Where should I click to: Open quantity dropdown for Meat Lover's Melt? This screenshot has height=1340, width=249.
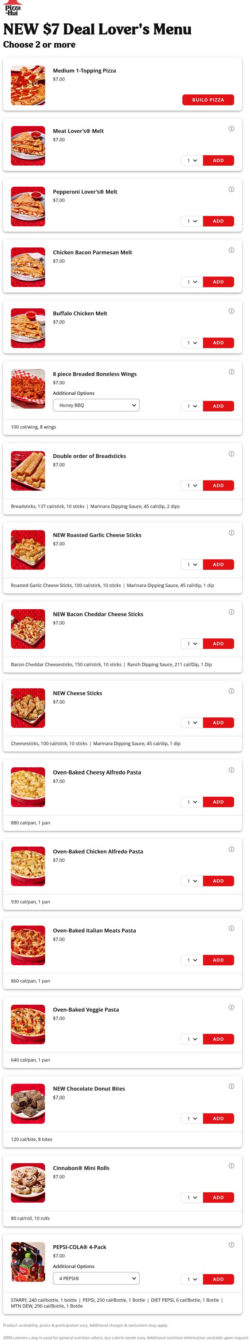click(192, 160)
